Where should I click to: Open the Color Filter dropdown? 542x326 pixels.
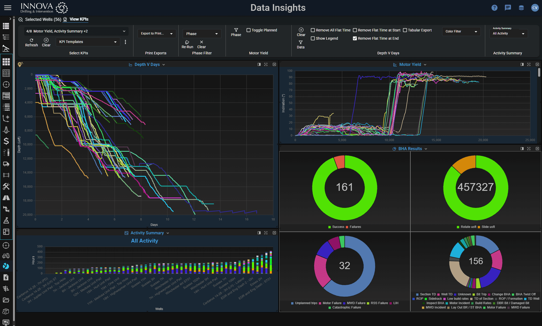point(461,31)
